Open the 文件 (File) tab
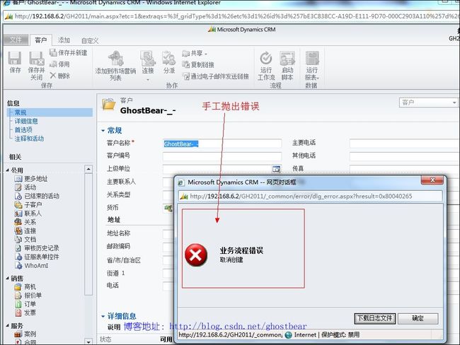The height and width of the screenshot is (345, 460). pyautogui.click(x=16, y=40)
